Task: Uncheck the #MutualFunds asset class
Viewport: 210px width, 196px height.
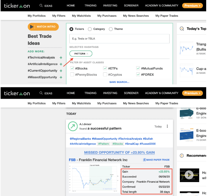Action: [x=138, y=68]
